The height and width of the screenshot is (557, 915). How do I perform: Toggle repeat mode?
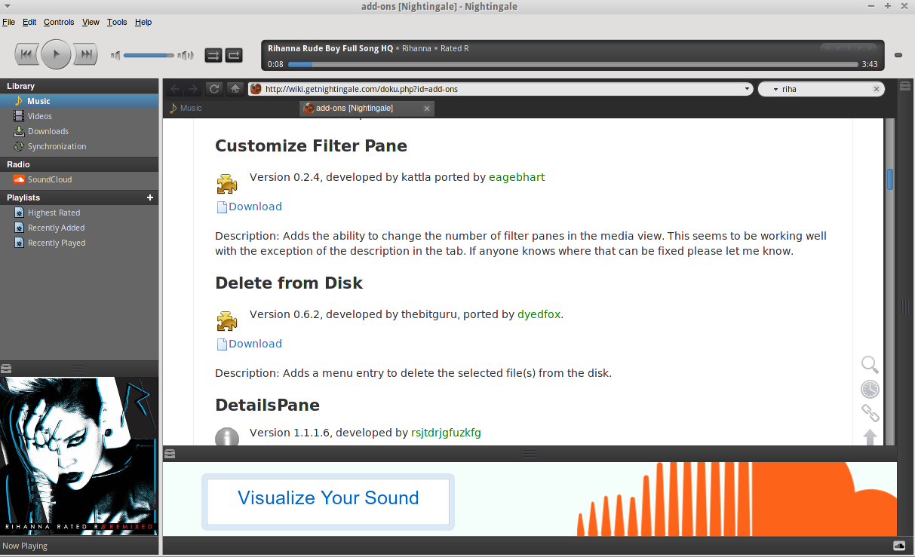[234, 55]
